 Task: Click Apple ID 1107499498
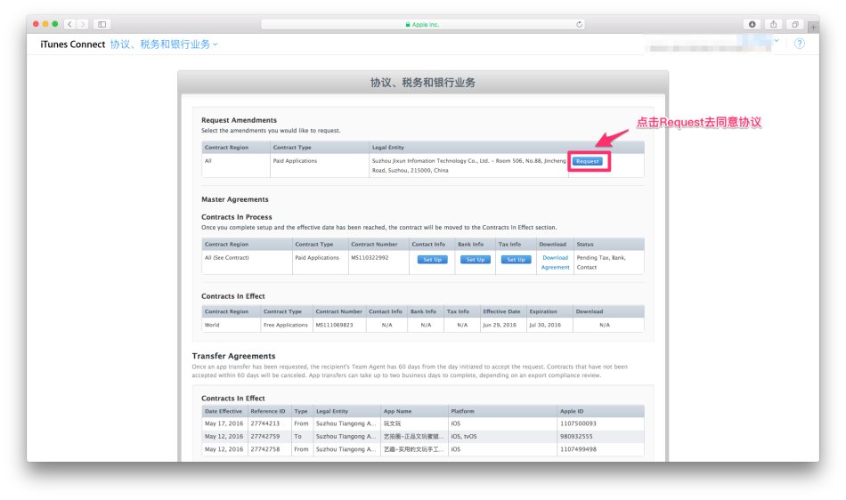(x=578, y=449)
